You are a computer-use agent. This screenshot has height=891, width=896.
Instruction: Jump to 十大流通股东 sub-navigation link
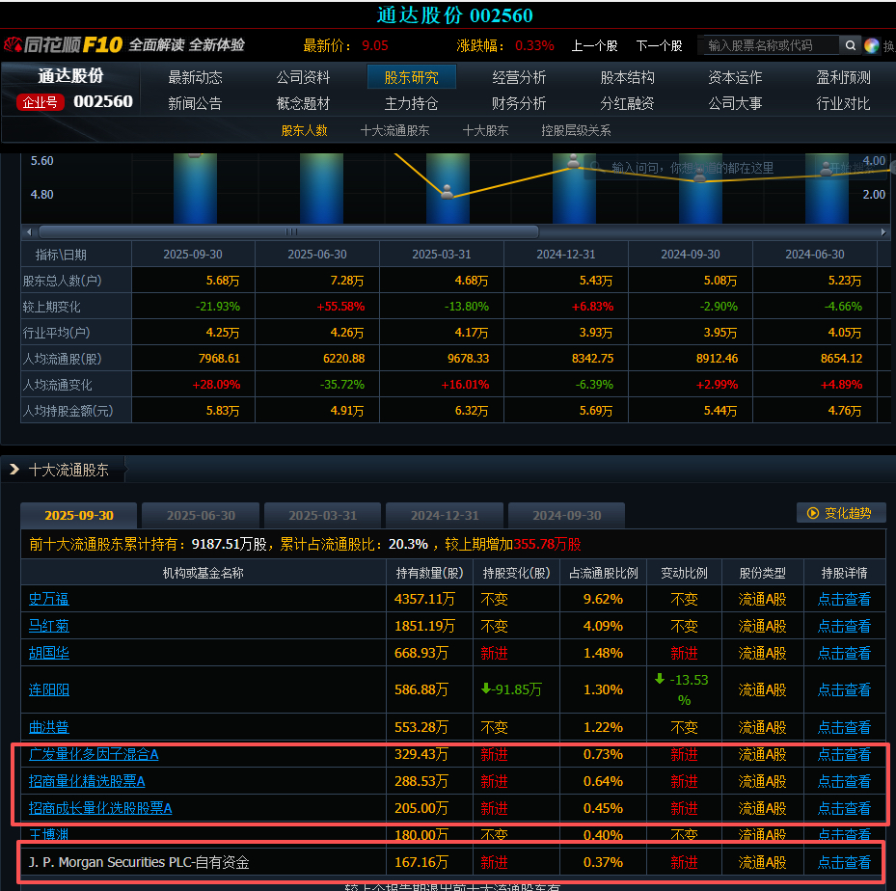[394, 131]
